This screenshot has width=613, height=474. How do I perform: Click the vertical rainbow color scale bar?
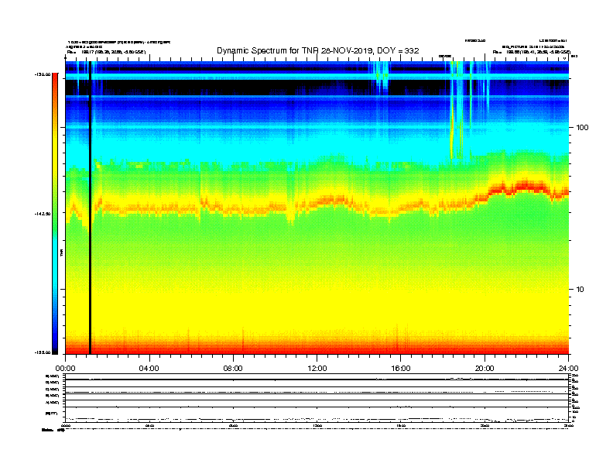coord(55,214)
